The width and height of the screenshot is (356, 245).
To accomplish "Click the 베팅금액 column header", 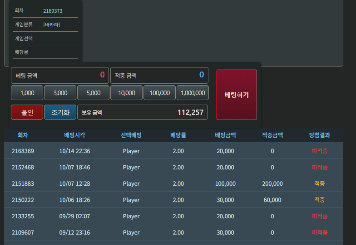I will (x=225, y=135).
